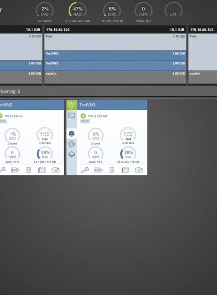Select TestVM1 memory bar on node 176.16.80.102
217x295 pixels.
pos(115,65)
